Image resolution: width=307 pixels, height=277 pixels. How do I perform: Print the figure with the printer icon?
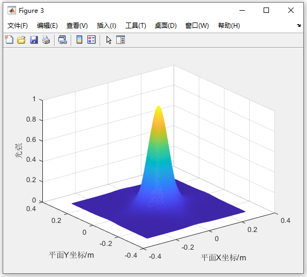click(x=46, y=40)
